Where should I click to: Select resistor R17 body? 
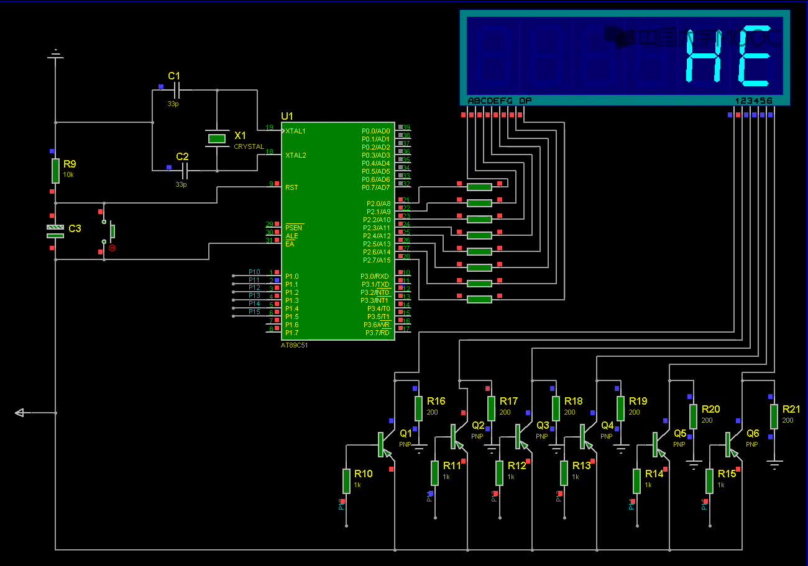[491, 408]
